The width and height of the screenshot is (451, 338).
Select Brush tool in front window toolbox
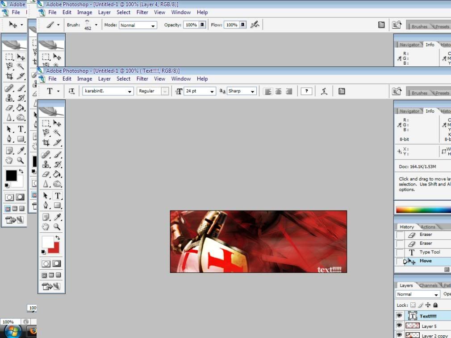(57, 155)
